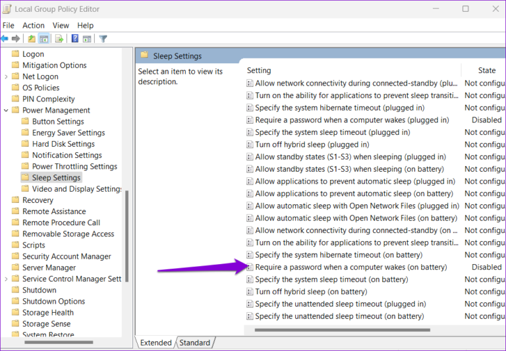Expand the Net Logon tree node
The height and width of the screenshot is (351, 506).
pos(6,77)
